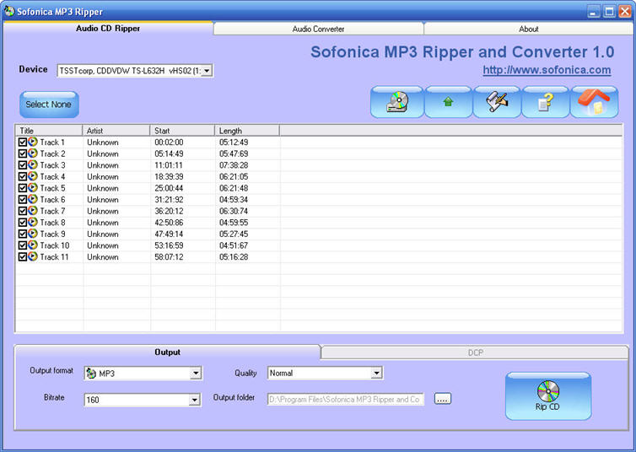Screen dimensions: 636x452
Task: Open the About tab
Action: [x=528, y=29]
